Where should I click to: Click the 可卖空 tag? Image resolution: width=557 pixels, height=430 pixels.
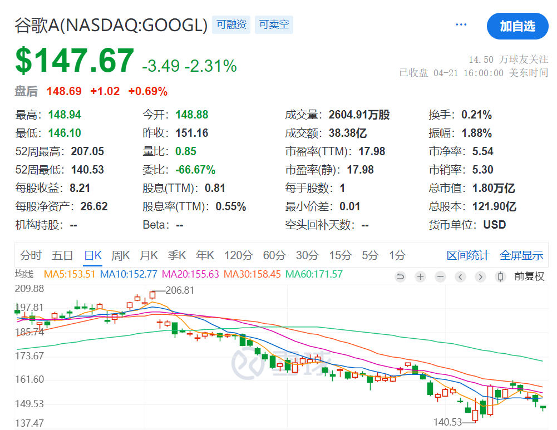pos(274,24)
